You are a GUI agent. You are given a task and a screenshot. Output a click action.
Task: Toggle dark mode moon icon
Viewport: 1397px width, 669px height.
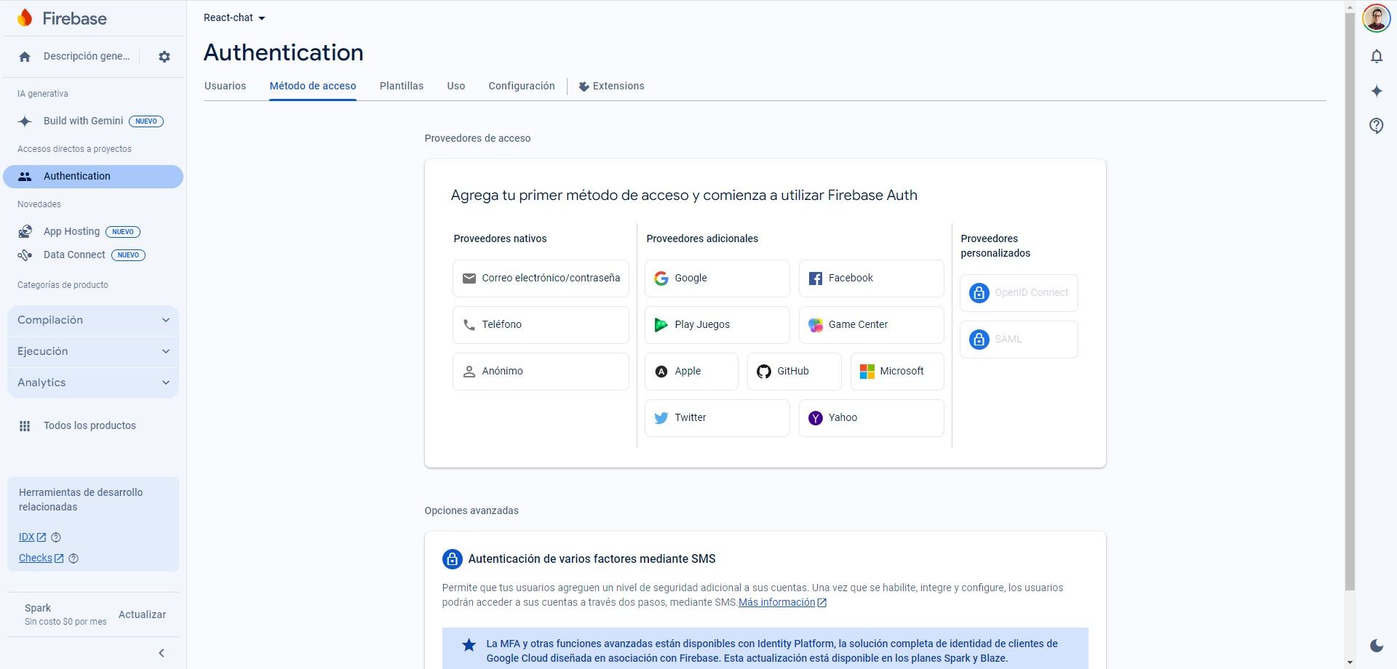tap(1376, 646)
